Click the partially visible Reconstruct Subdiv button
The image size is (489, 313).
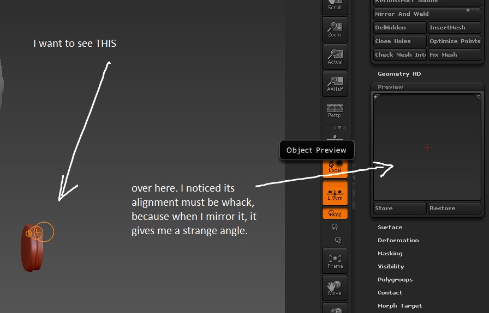(x=427, y=3)
